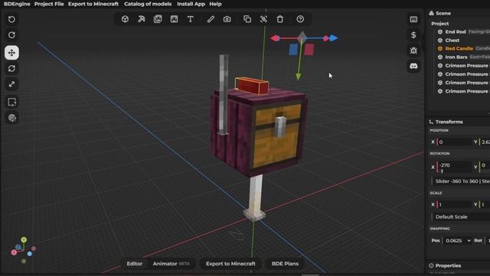The height and width of the screenshot is (276, 490).
Task: Click the image collection toolbar icon
Action: (158, 19)
